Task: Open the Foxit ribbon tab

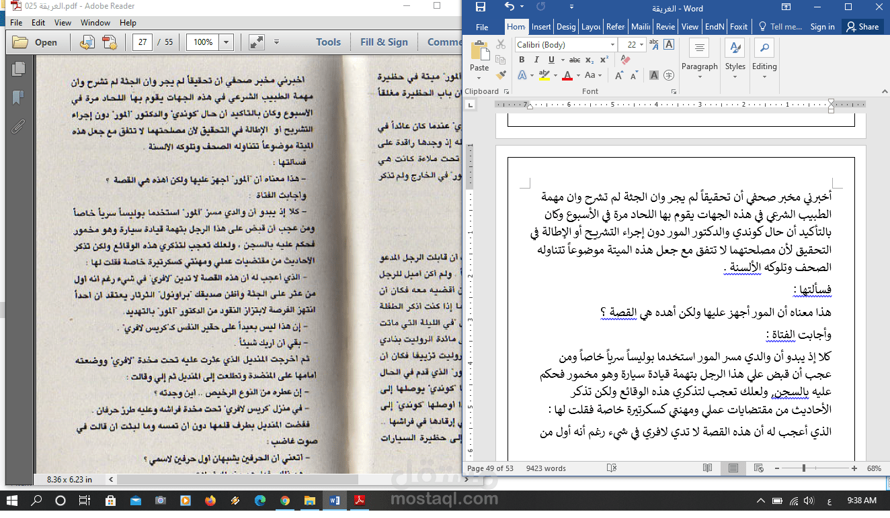Action: click(x=739, y=27)
